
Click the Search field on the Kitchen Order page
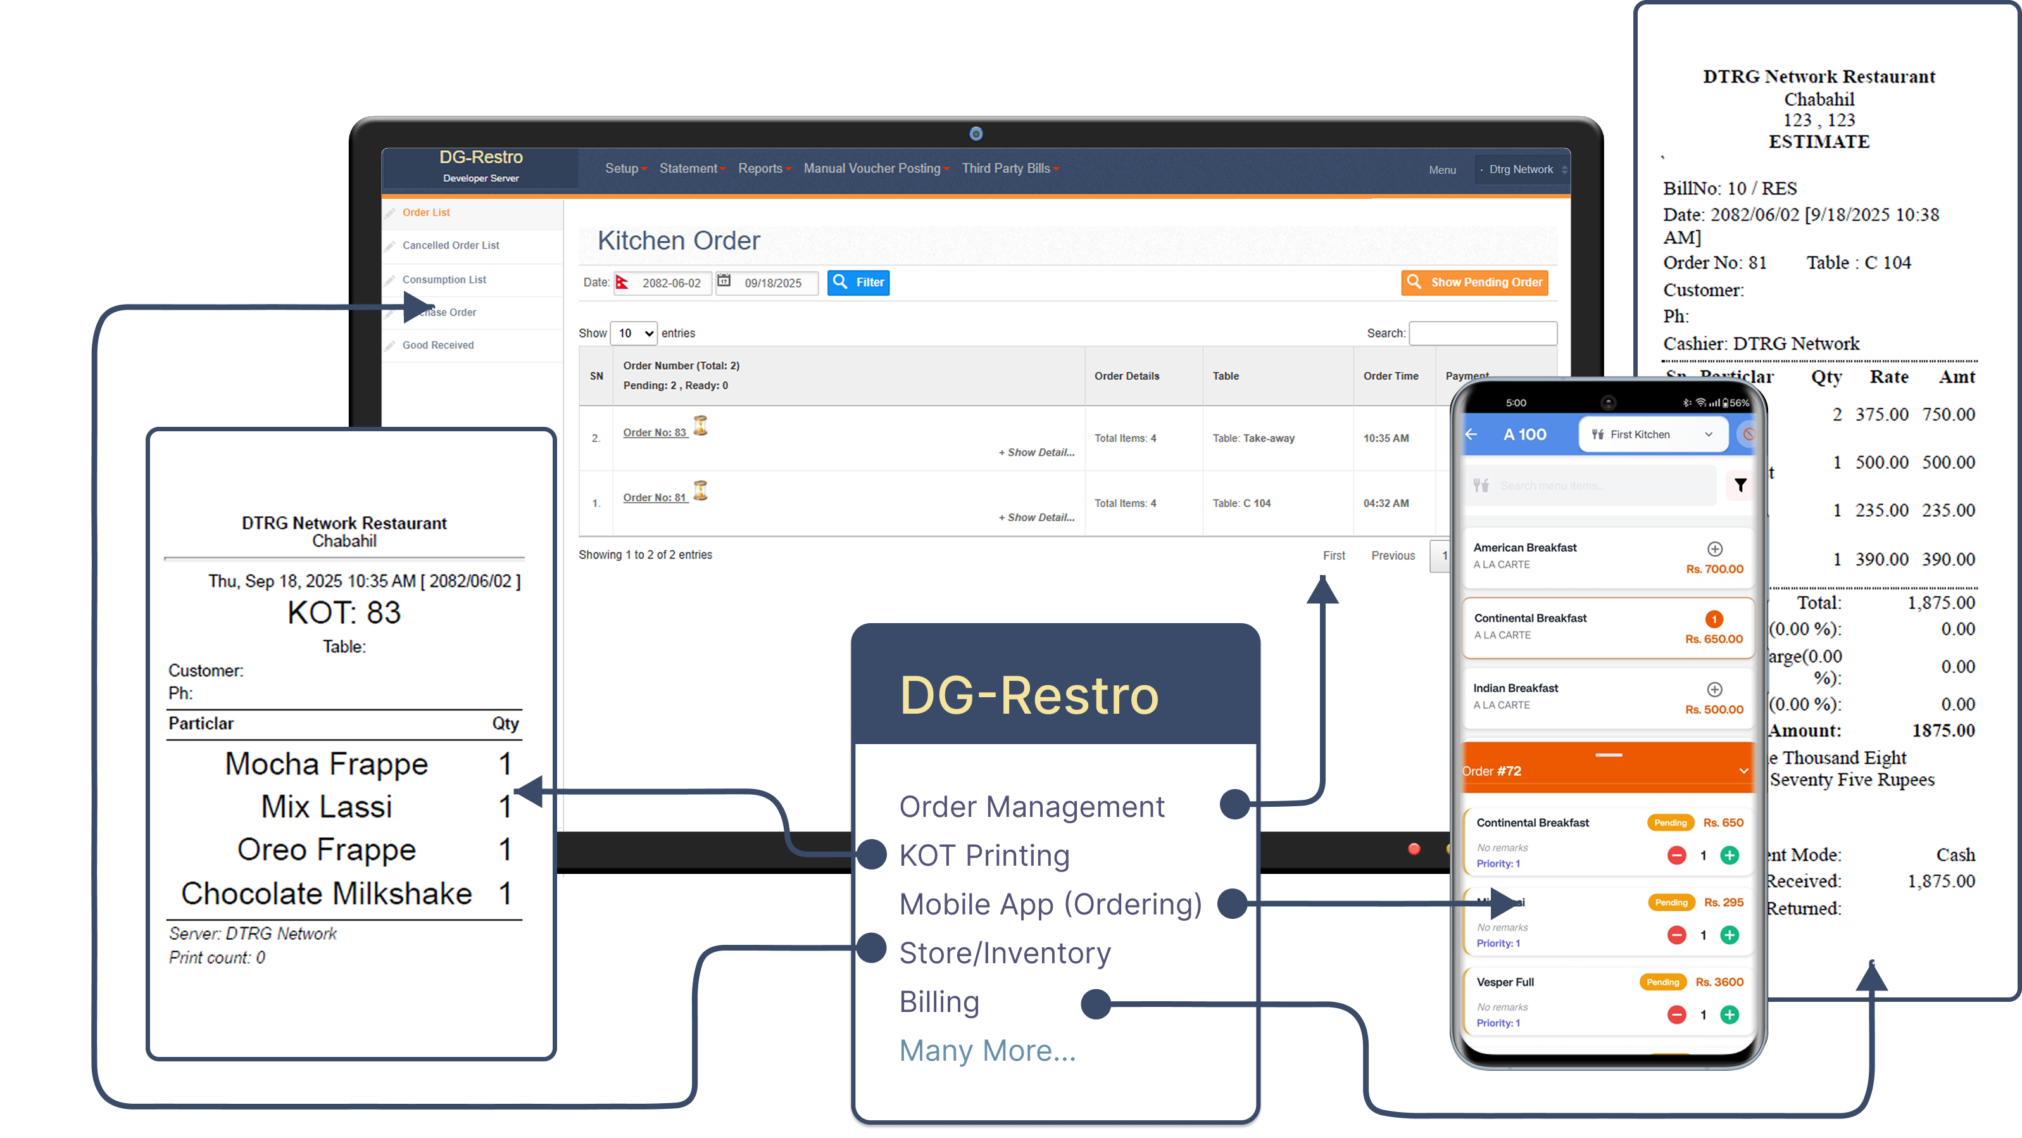1483,333
